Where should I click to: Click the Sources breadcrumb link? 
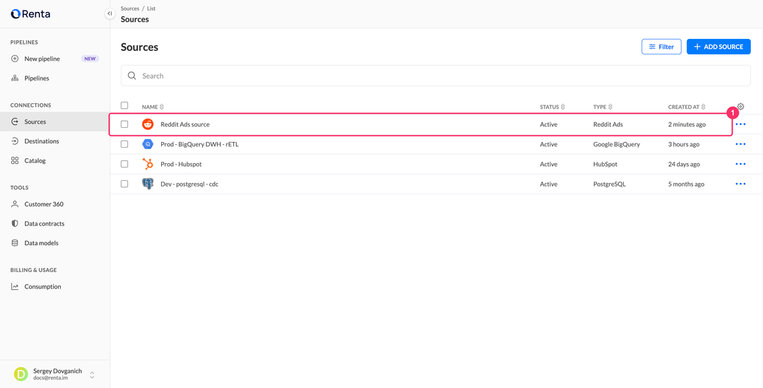click(x=130, y=8)
